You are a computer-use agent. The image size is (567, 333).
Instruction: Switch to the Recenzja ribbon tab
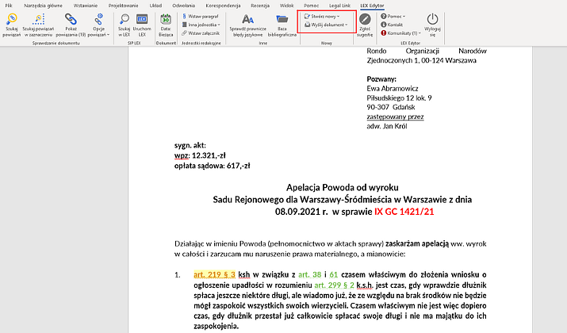pyautogui.click(x=260, y=6)
